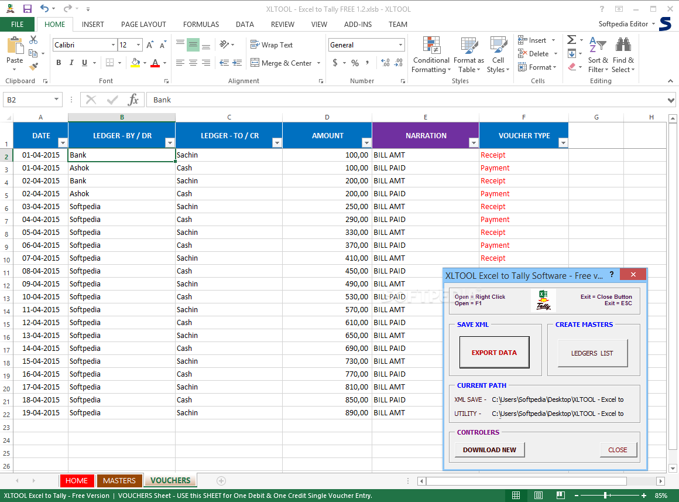Decrease indent of cell text

tap(224, 63)
